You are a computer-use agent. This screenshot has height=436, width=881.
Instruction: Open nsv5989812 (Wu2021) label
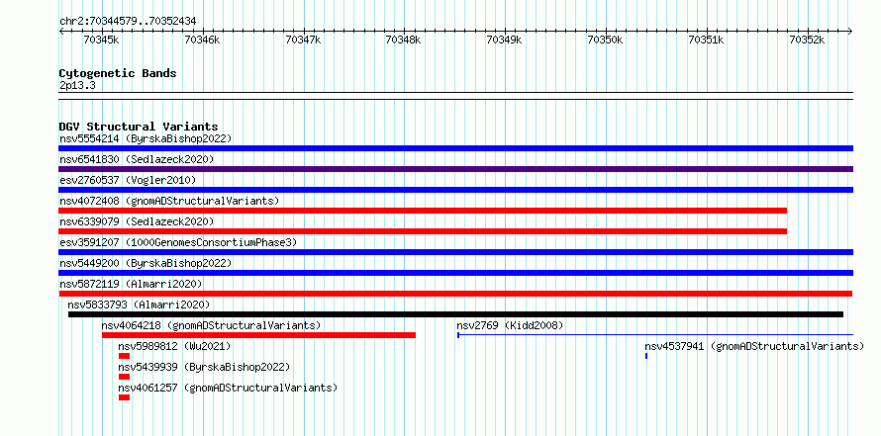pyautogui.click(x=175, y=346)
